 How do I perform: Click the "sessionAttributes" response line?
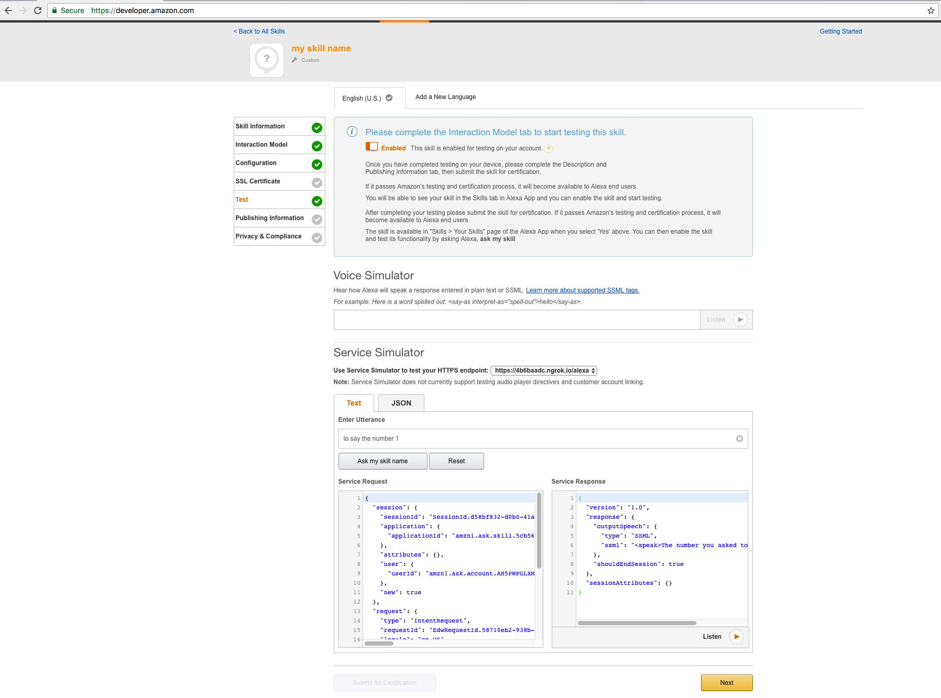click(629, 583)
